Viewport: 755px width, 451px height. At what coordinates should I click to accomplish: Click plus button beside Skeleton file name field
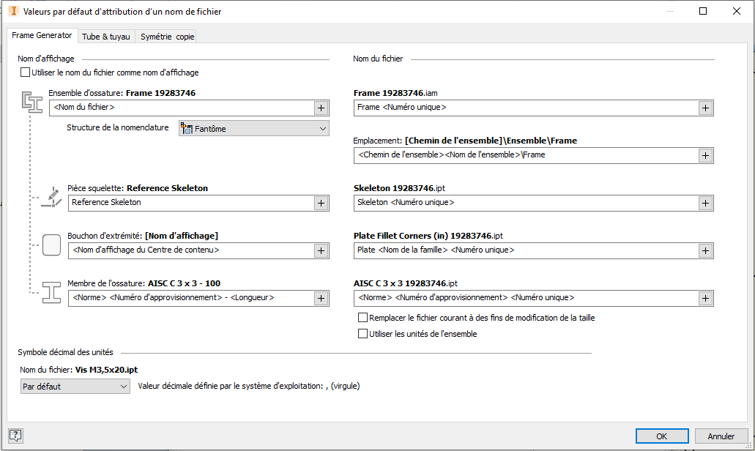click(x=704, y=203)
